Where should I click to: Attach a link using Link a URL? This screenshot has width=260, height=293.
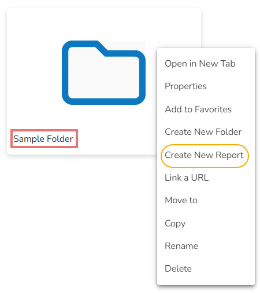pyautogui.click(x=187, y=178)
